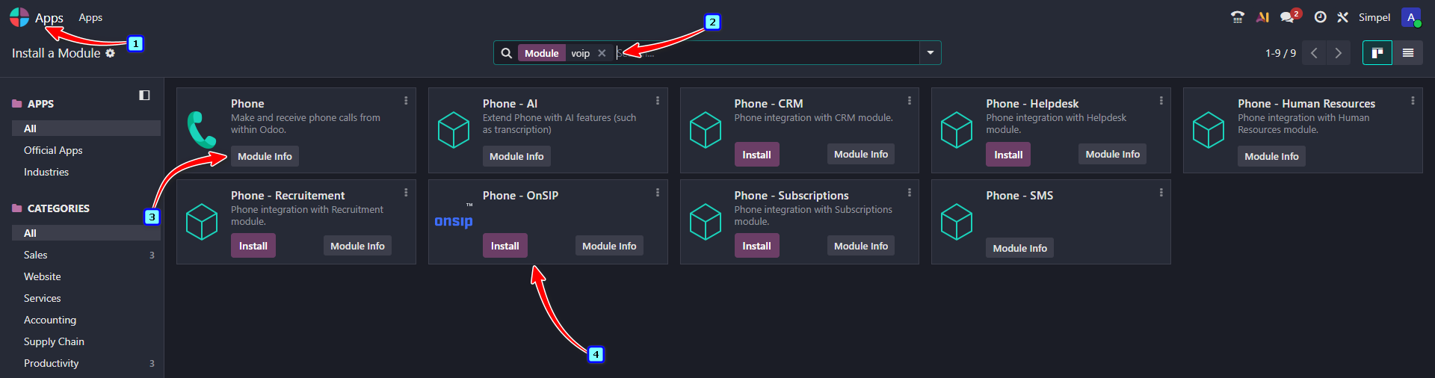Switch to Kanban view

tap(1377, 53)
